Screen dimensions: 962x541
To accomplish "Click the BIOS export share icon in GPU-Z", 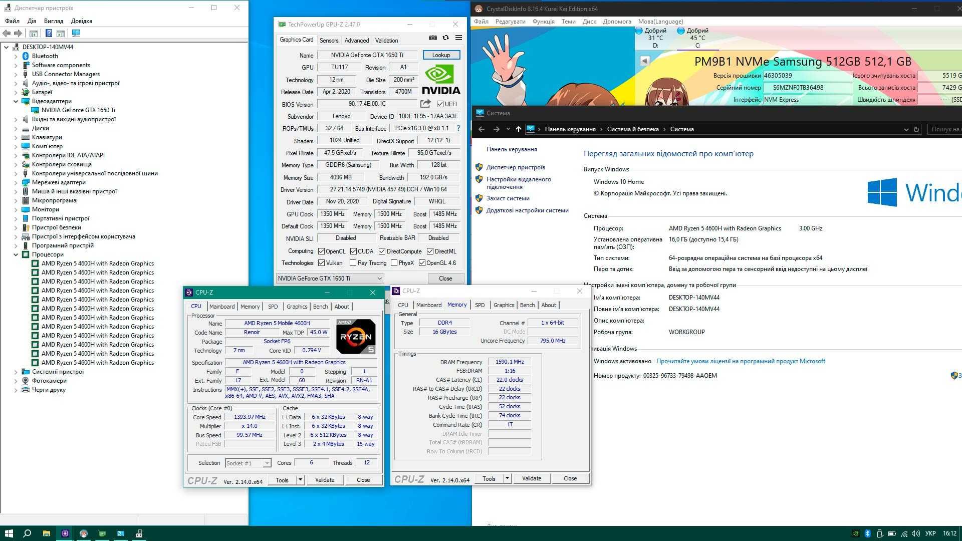I will click(x=425, y=104).
